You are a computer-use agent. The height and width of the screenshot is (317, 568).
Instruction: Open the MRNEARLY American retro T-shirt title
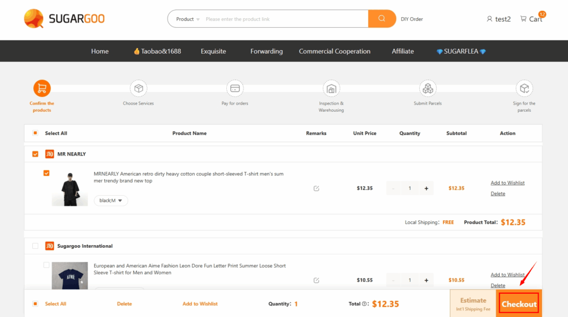tap(189, 177)
